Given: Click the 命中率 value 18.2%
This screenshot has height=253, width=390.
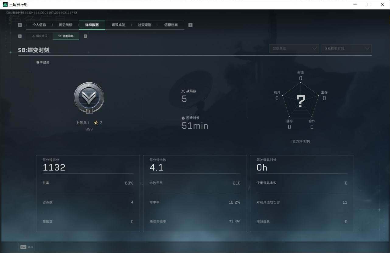Looking at the screenshot, I should pyautogui.click(x=234, y=202).
